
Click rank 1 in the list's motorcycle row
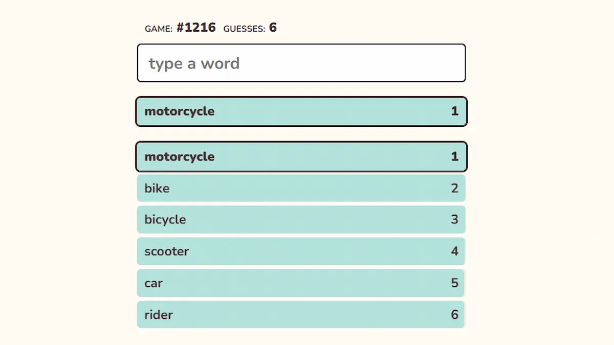click(x=454, y=157)
